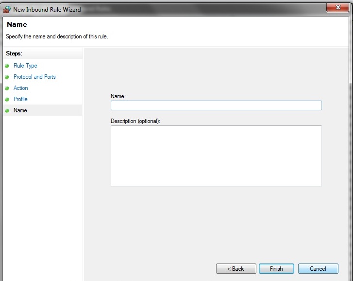Click the "Name:" field label

(118, 96)
